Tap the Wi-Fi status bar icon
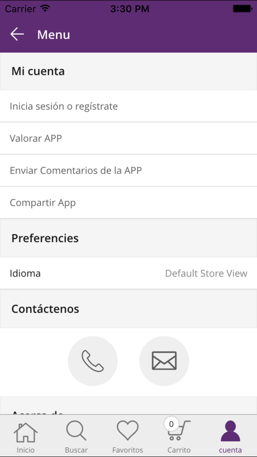This screenshot has height=457, width=257. tap(45, 8)
